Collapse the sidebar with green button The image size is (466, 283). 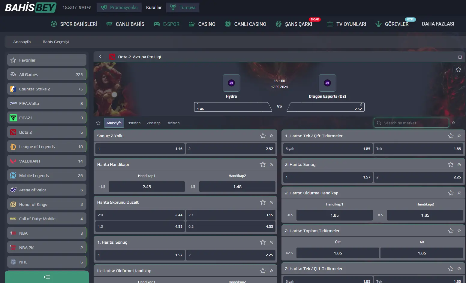click(47, 277)
